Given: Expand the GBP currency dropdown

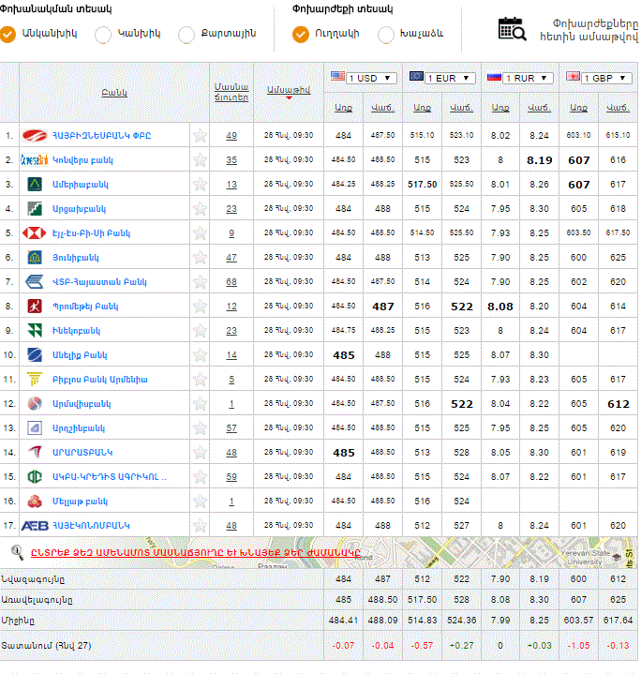Looking at the screenshot, I should point(598,78).
